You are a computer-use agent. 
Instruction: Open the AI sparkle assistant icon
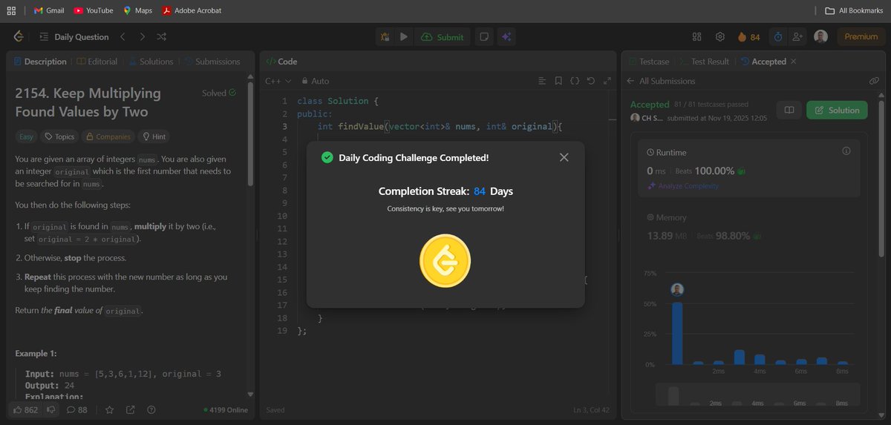pyautogui.click(x=506, y=36)
